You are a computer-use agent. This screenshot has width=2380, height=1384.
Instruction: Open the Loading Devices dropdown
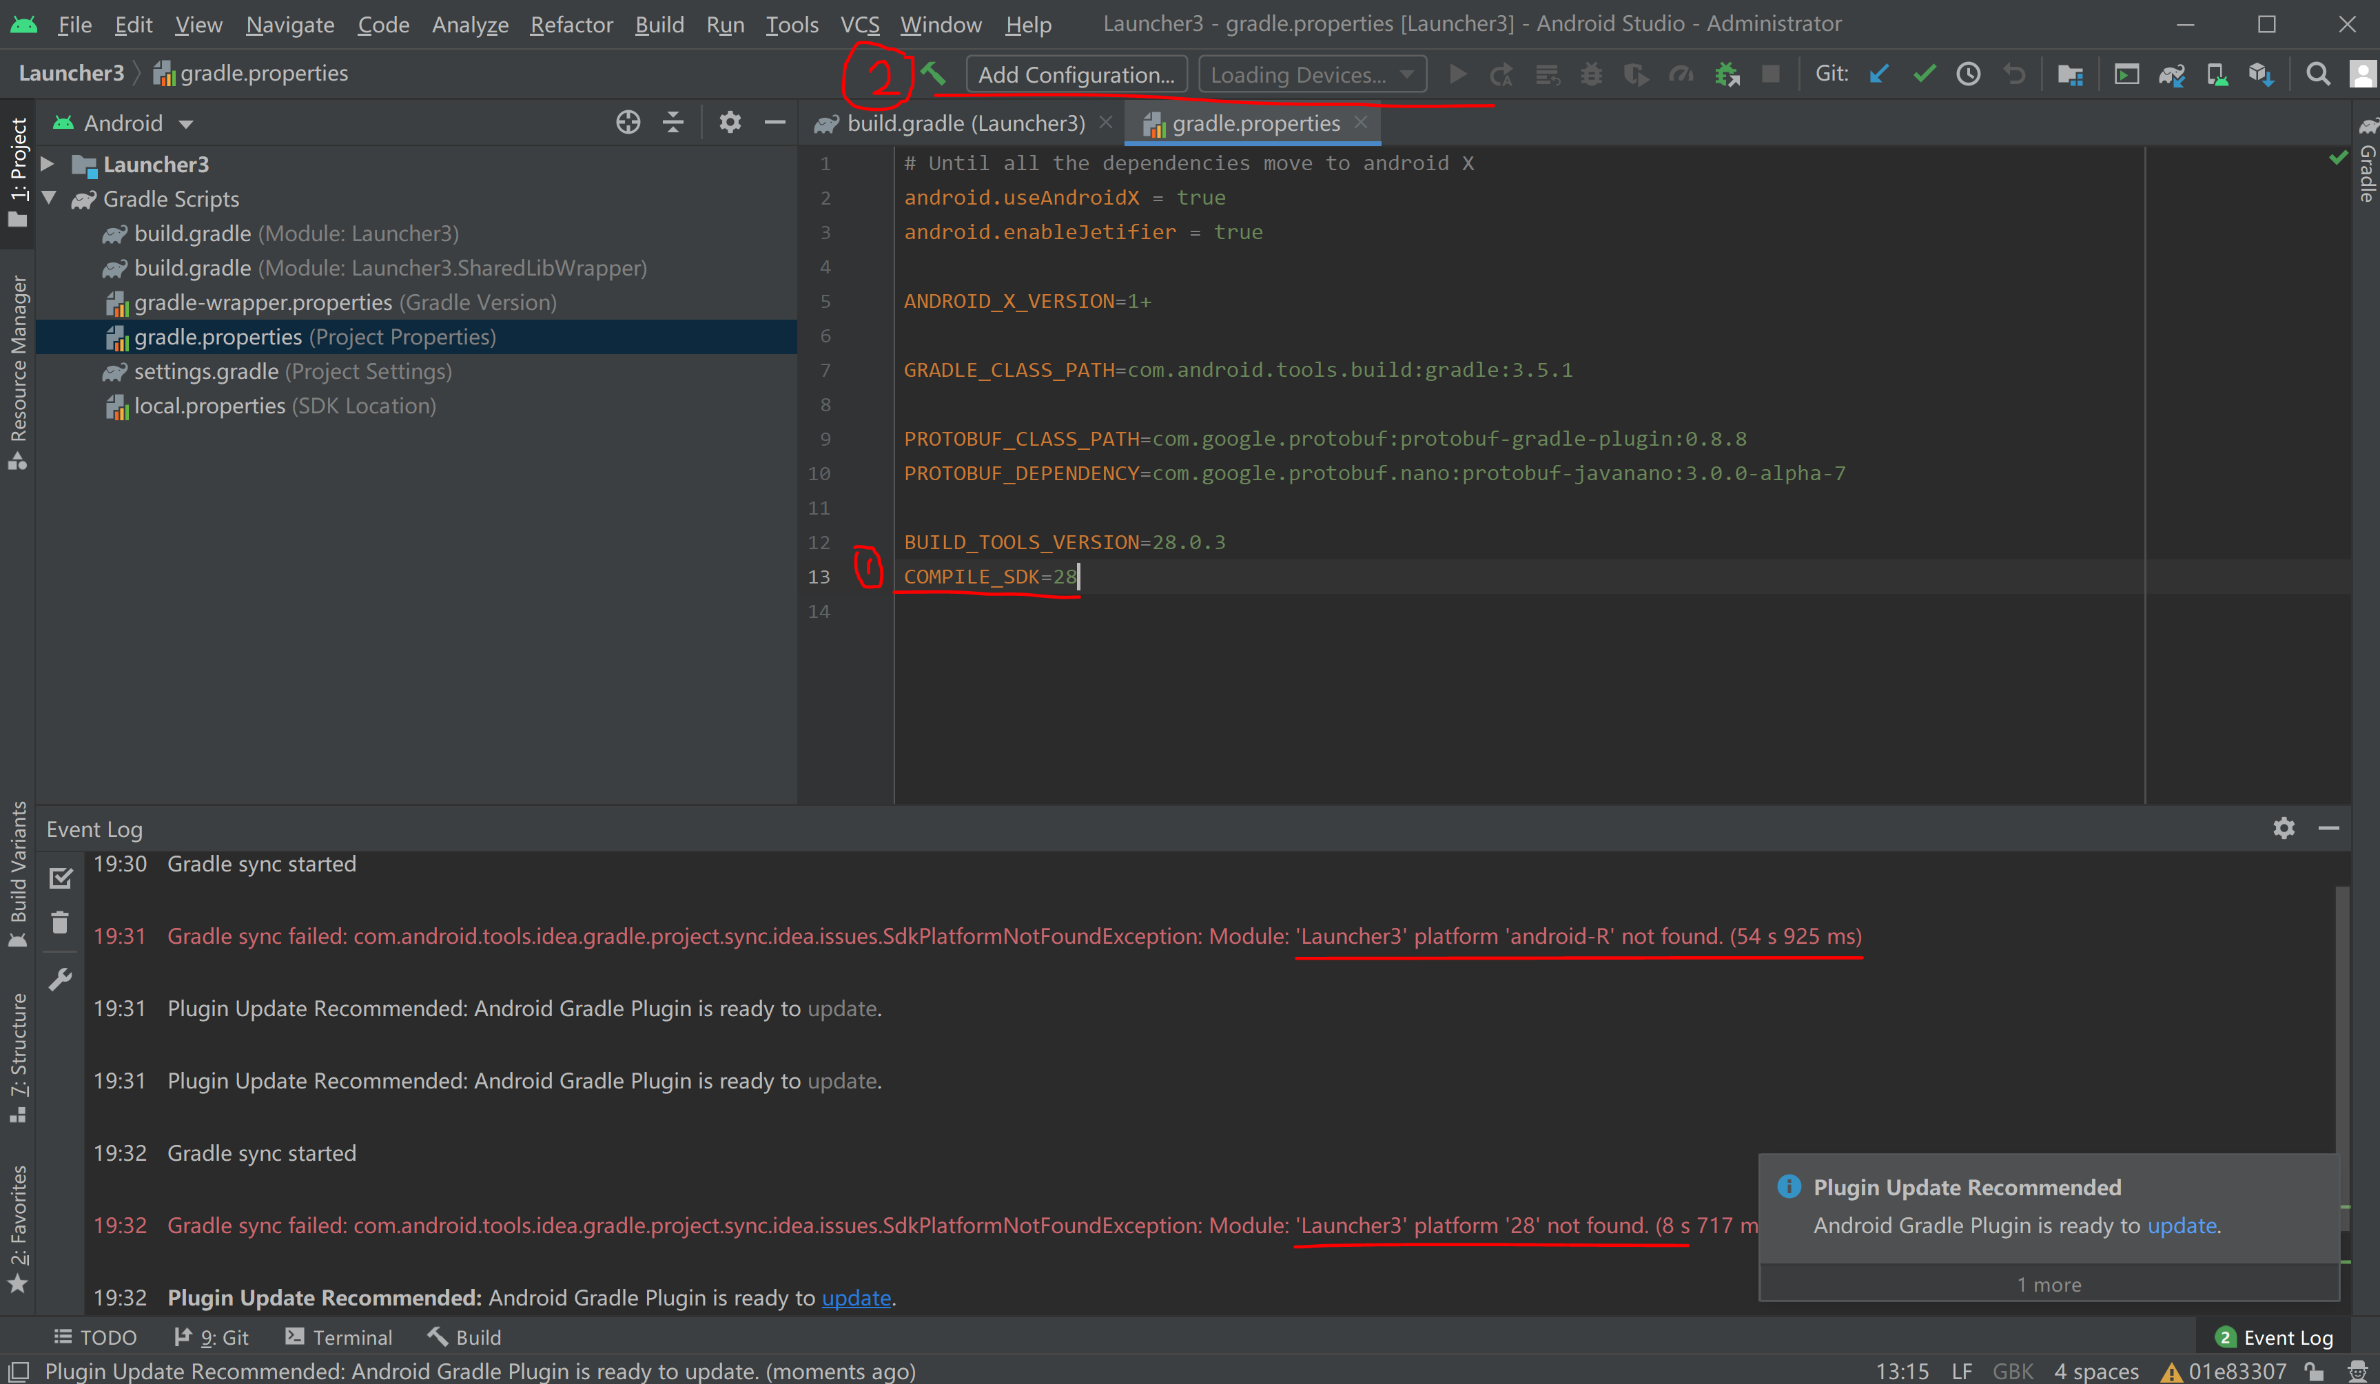(x=1312, y=74)
